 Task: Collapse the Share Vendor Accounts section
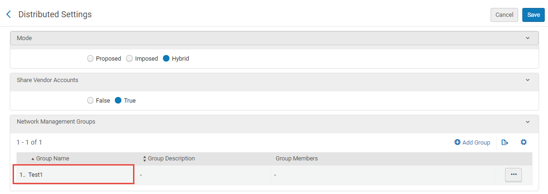tap(528, 80)
